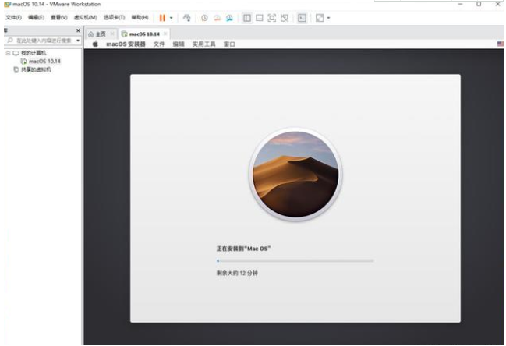The width and height of the screenshot is (506, 346).
Task: Click the macOS installation progress bar
Action: point(295,260)
